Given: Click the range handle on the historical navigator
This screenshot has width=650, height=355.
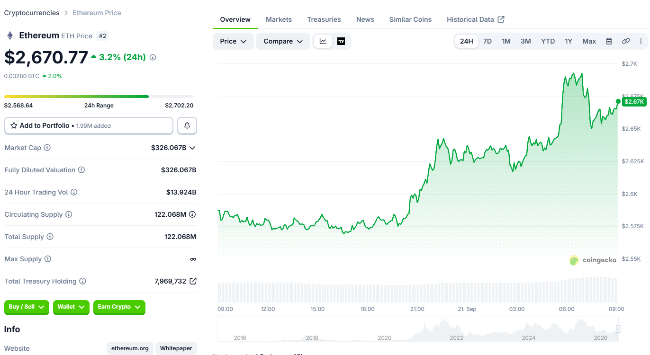Looking at the screenshot, I should 618,329.
